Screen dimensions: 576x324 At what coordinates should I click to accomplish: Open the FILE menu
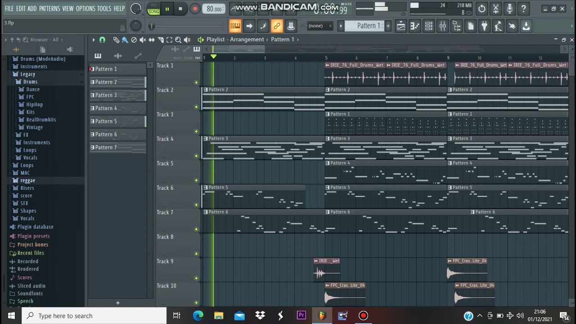9,9
